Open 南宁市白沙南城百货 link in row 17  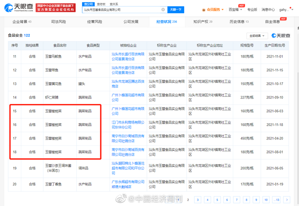point(128,139)
